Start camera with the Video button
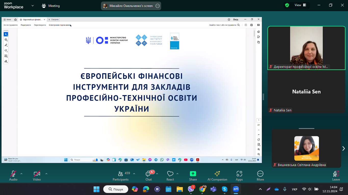Viewport: 348px width, 195px height. (37, 175)
